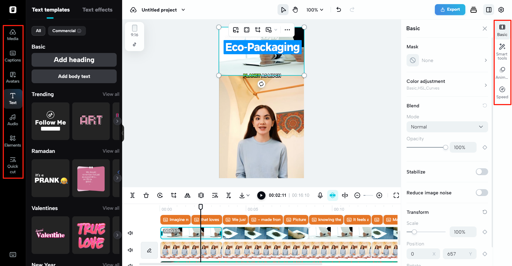Select the hand pan tool
Screen dimensions: 512x266
pyautogui.click(x=295, y=10)
